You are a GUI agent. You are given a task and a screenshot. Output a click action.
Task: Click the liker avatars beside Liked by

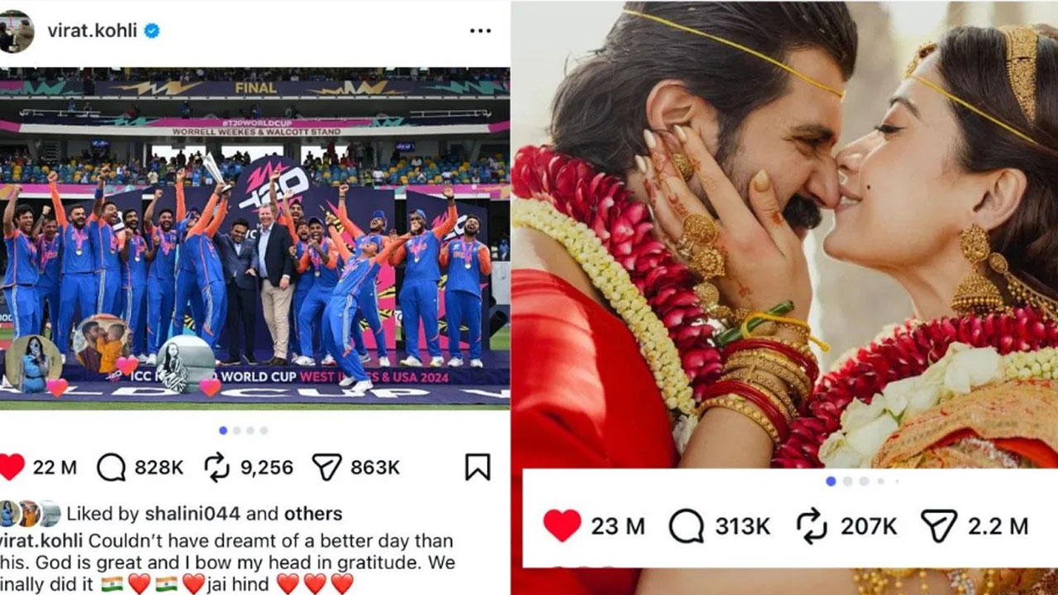pos(30,513)
